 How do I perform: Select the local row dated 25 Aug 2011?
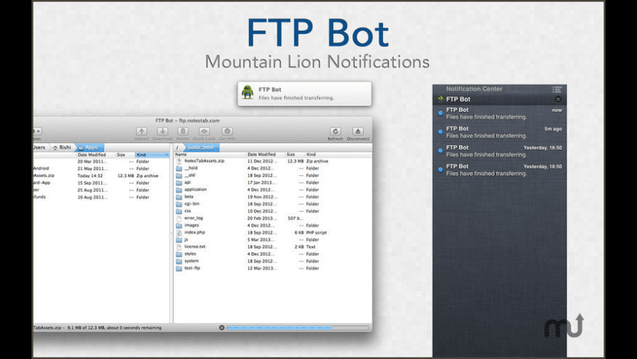tap(102, 190)
